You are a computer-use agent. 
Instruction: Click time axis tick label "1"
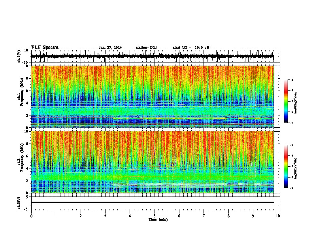point(56,216)
